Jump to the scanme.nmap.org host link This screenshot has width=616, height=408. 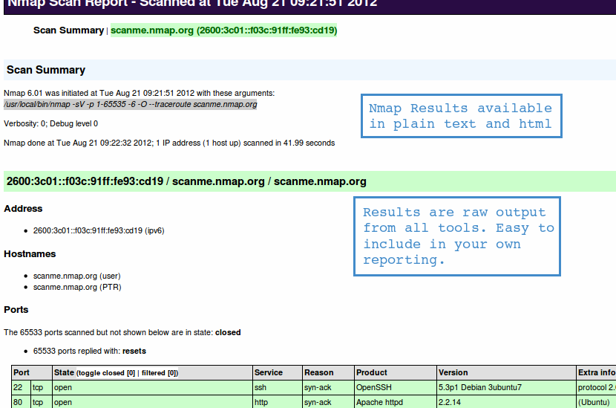click(223, 30)
